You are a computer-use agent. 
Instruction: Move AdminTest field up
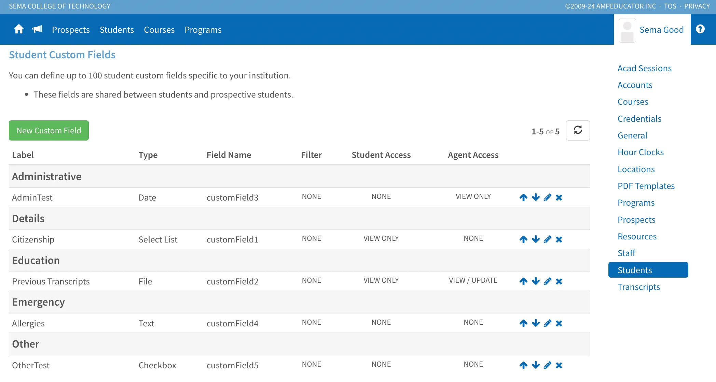click(x=523, y=197)
